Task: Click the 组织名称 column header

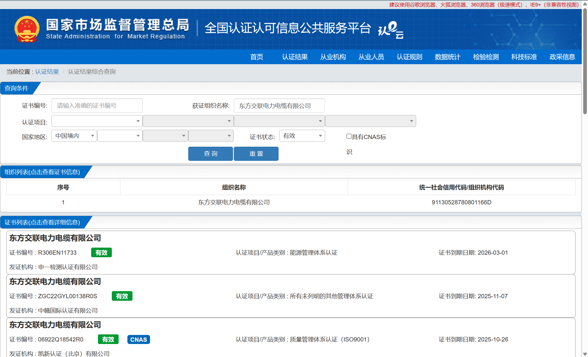Action: (x=234, y=187)
